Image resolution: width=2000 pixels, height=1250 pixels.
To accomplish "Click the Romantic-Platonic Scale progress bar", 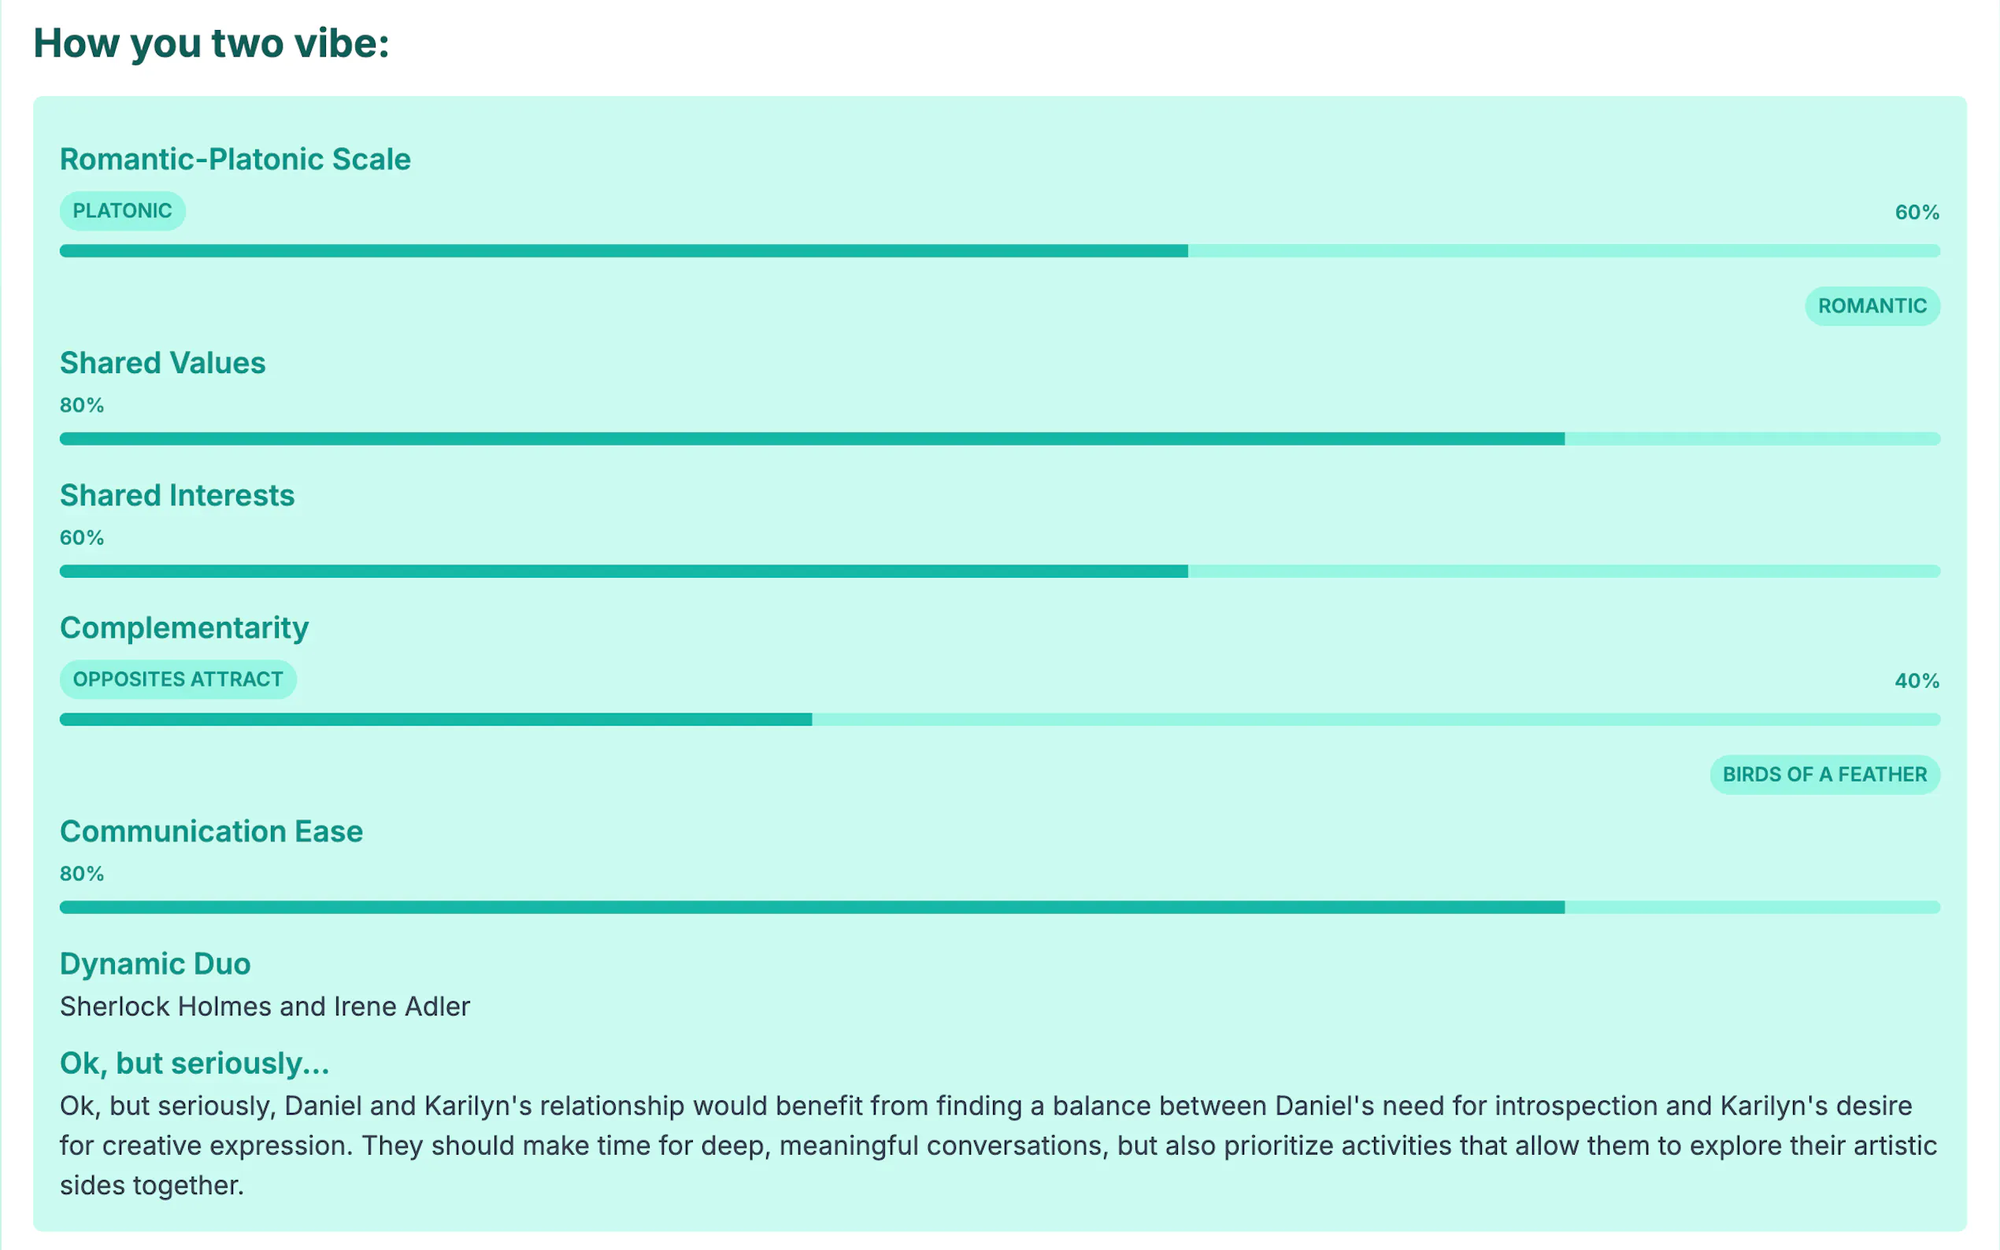I will point(998,250).
